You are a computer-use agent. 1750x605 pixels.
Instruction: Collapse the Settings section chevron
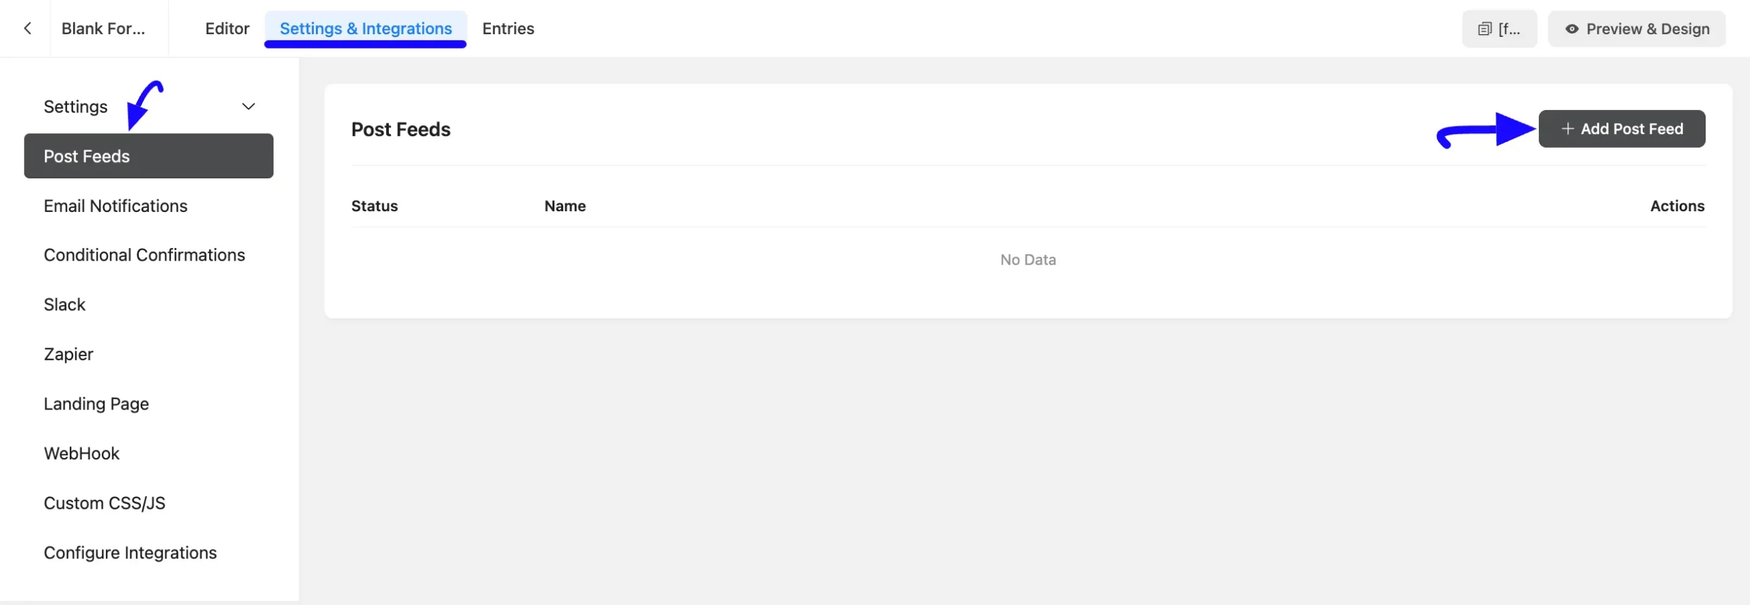(249, 107)
